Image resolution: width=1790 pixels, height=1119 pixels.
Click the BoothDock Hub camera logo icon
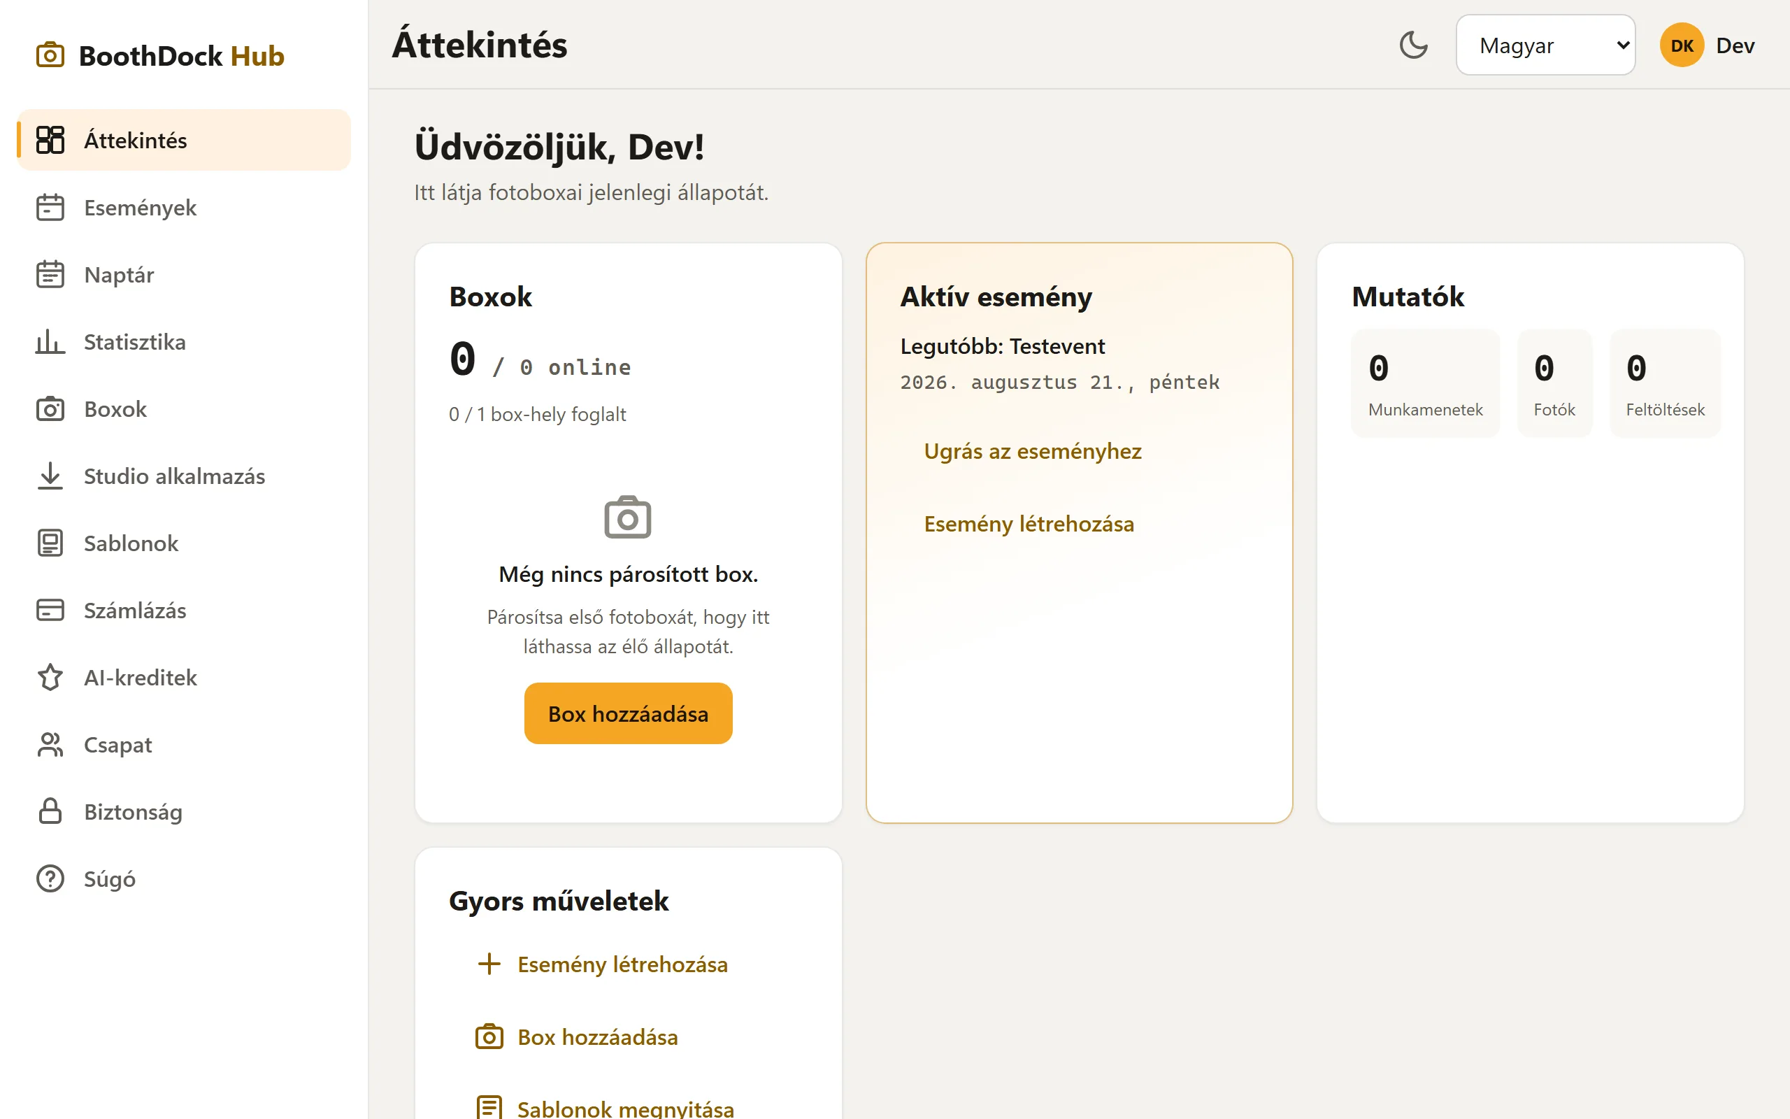(50, 55)
